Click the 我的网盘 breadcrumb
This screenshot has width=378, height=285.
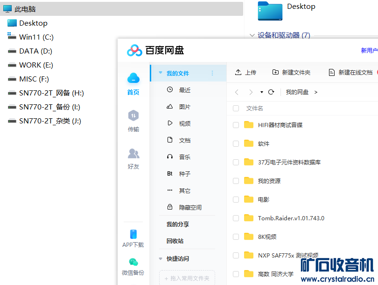[x=297, y=92]
